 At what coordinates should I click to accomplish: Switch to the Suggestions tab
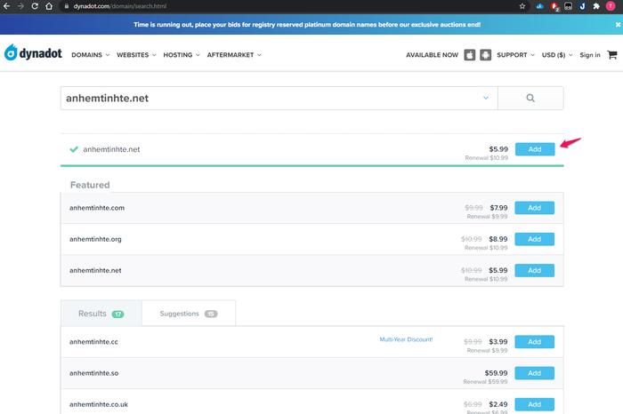pos(189,314)
